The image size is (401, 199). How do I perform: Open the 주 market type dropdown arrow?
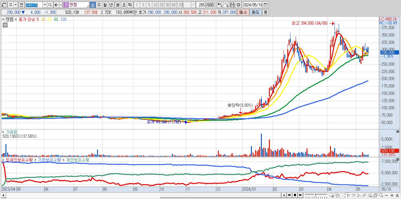[15, 5]
